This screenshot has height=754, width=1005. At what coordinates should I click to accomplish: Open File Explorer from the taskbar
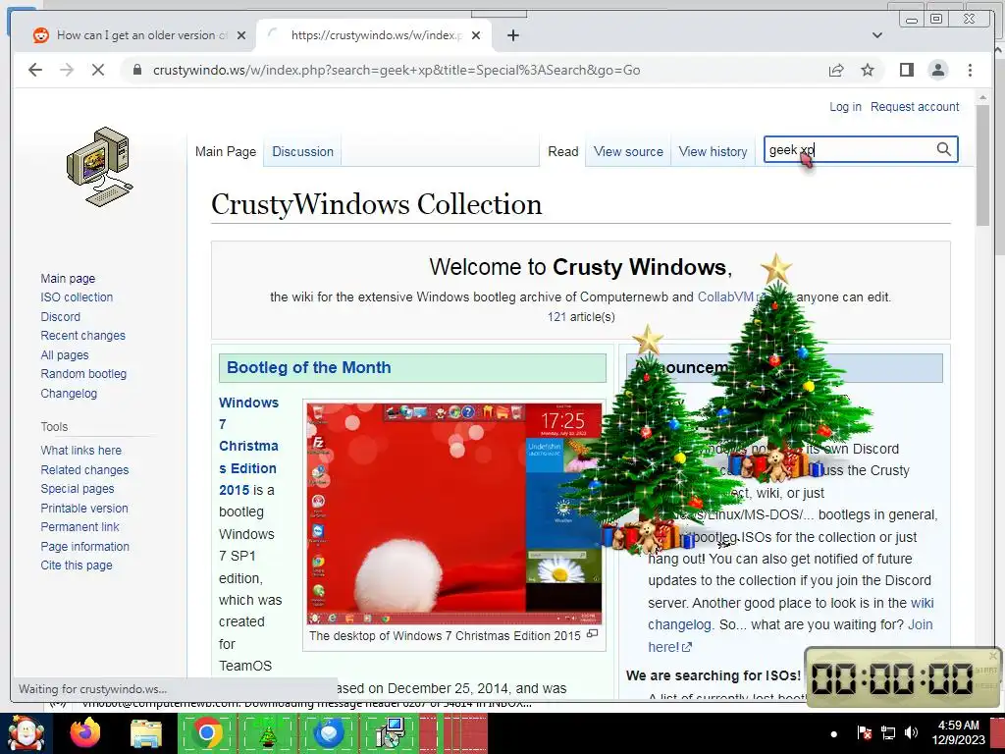(146, 733)
